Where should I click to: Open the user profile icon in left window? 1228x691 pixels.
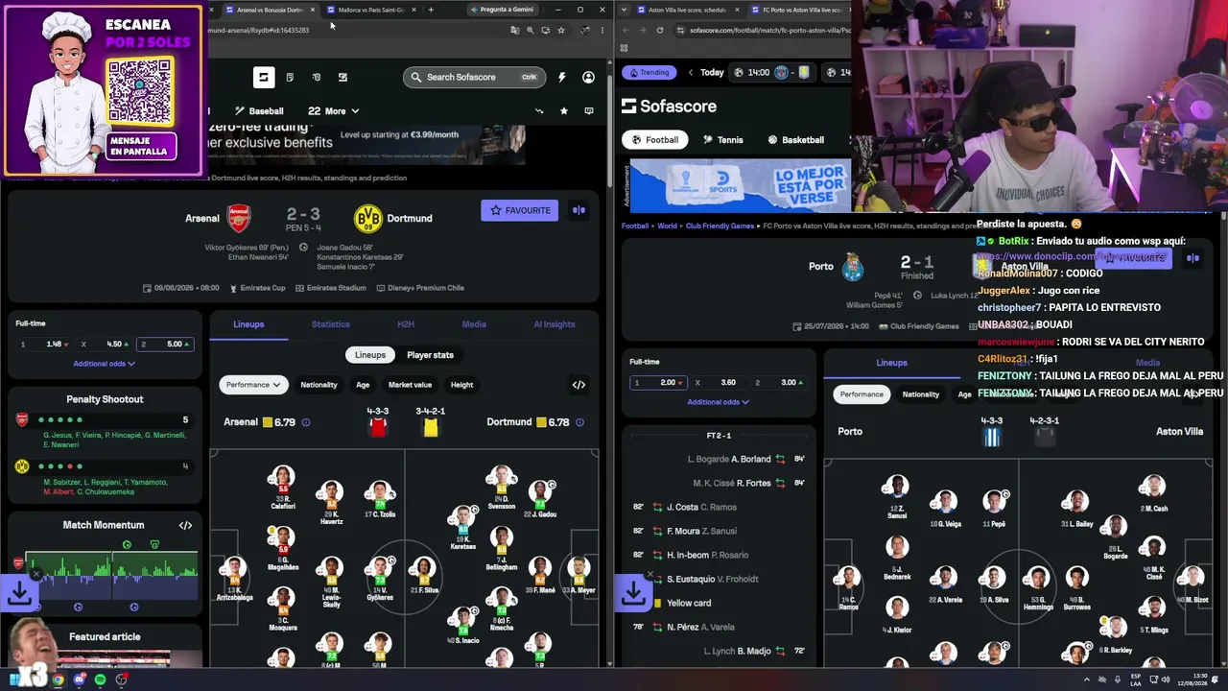tap(588, 77)
